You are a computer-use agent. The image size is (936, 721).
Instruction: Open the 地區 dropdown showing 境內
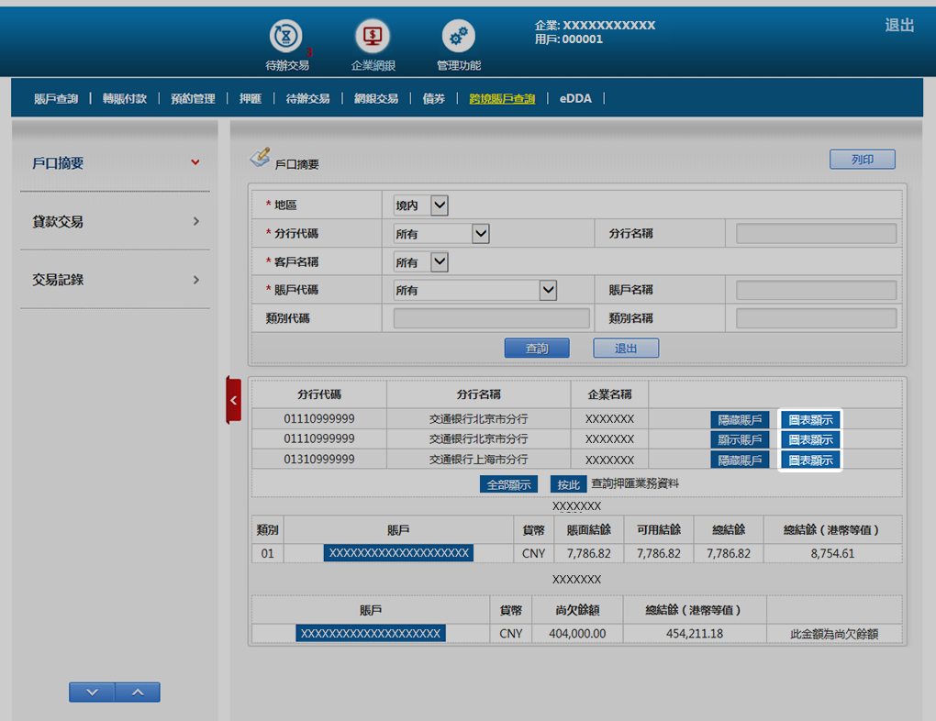(421, 205)
